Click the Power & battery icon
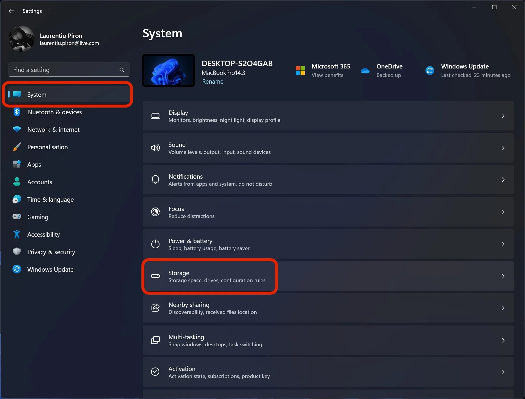Screen dimensions: 525x399 [155, 244]
